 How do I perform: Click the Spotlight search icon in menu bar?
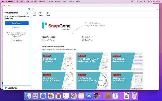click(x=141, y=1)
